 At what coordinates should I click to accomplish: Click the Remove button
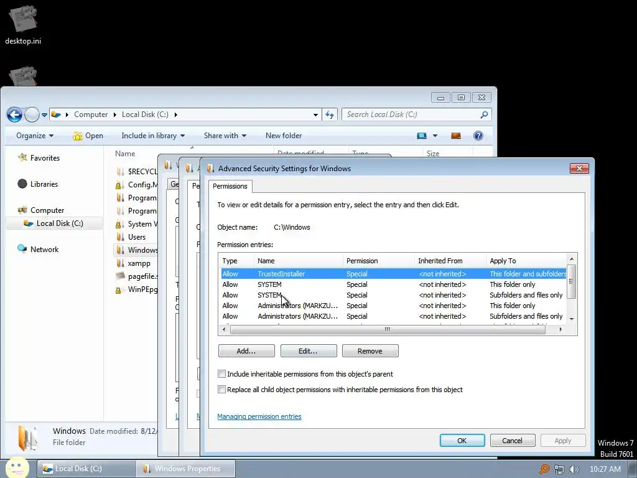370,351
